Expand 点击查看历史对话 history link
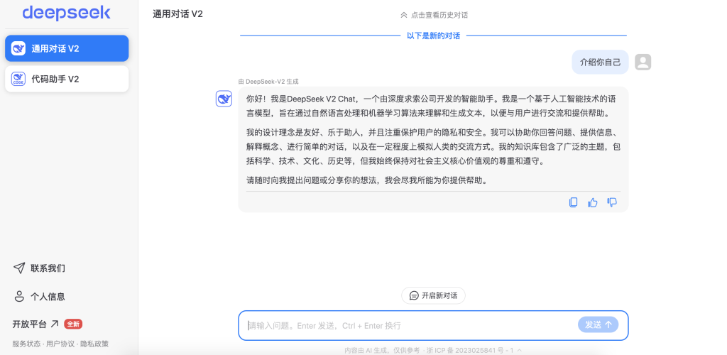 pos(434,15)
